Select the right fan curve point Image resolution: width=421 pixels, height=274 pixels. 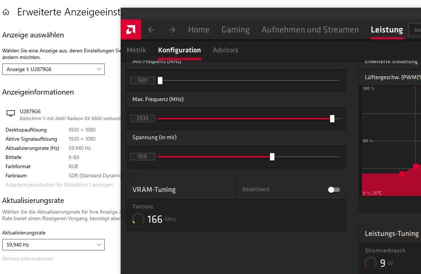coord(416,166)
